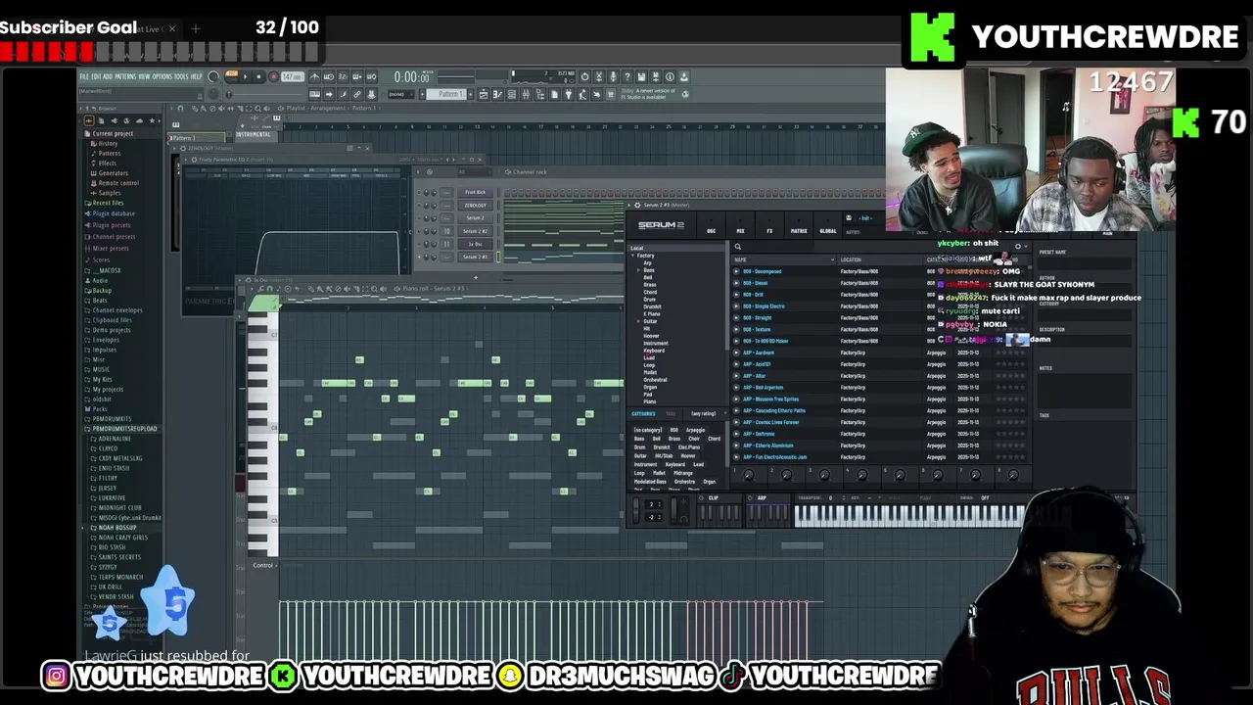Open the HELP menu
1253x705 pixels.
click(x=196, y=76)
